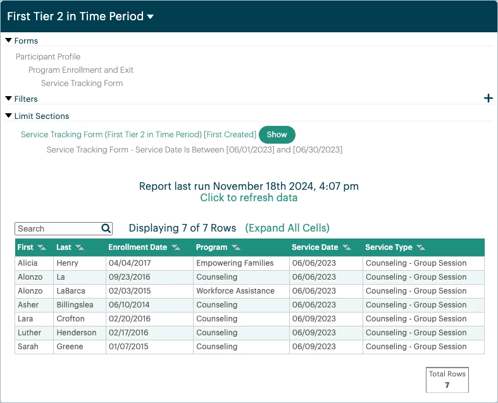
Task: Click enrollment date '02/17/2016'
Action: [149, 333]
